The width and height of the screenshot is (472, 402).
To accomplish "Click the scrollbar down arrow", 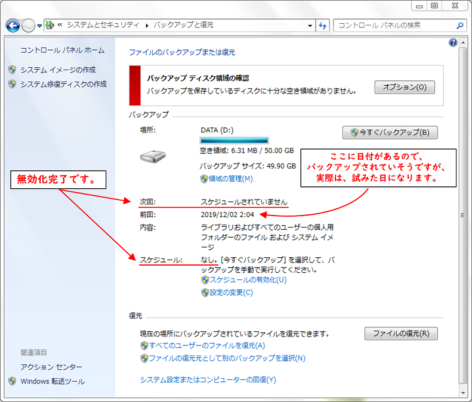I will pos(462,392).
